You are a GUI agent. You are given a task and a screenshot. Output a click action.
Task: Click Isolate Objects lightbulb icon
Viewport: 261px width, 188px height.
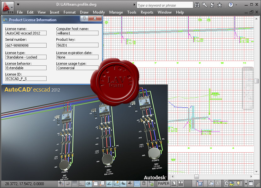pyautogui.click(x=238, y=184)
